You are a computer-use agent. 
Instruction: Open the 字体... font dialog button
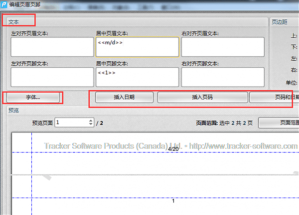point(33,98)
